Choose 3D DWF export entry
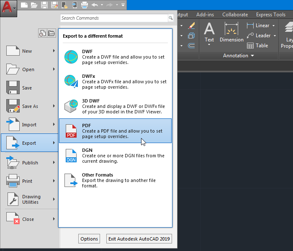The height and width of the screenshot is (251, 293). [x=115, y=106]
